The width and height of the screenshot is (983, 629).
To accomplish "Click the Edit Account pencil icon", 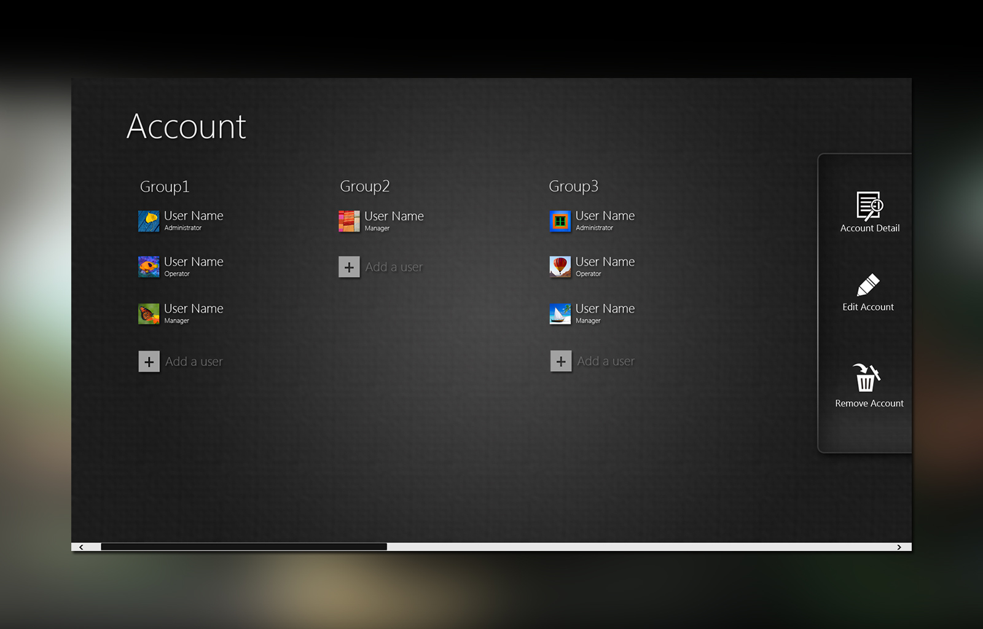I will [868, 285].
